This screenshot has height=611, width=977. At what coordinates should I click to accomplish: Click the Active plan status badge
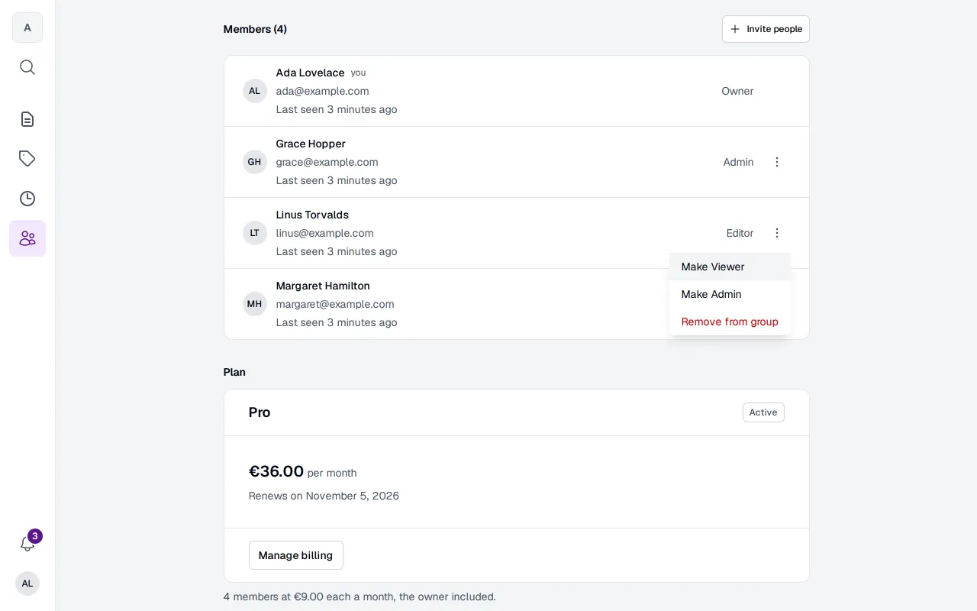pos(763,412)
